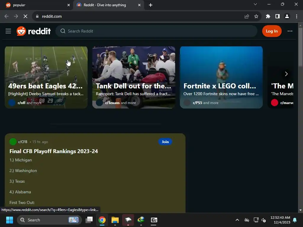Go back to previous page
Image resolution: width=303 pixels, height=227 pixels.
pos(7,17)
